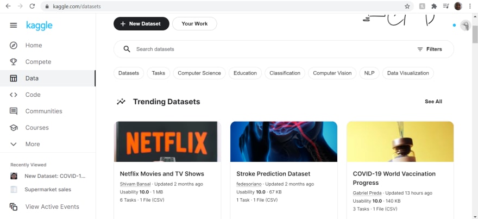Open Netflix Movies and TV Shows title

(162, 174)
